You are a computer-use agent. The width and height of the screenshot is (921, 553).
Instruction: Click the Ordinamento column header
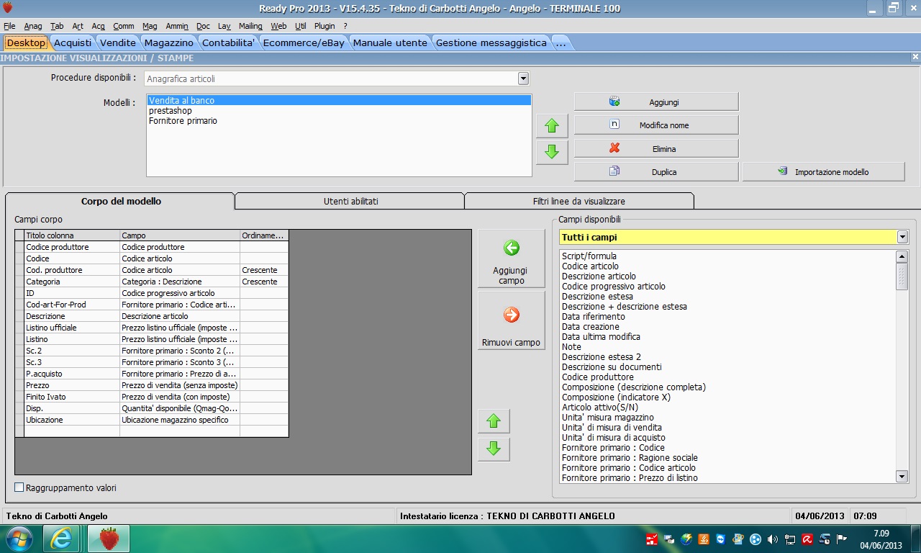(264, 235)
